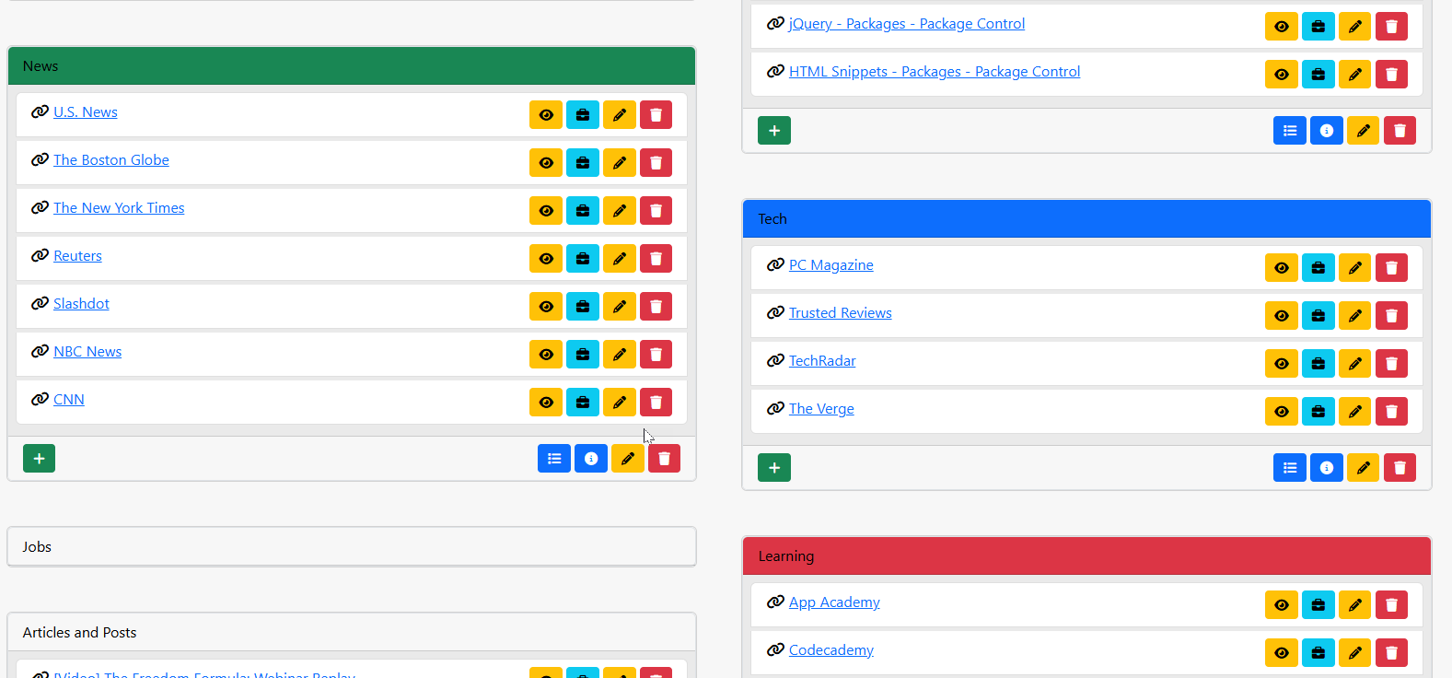Toggle eye visibility for The New York Times
The image size is (1452, 678).
(x=546, y=211)
